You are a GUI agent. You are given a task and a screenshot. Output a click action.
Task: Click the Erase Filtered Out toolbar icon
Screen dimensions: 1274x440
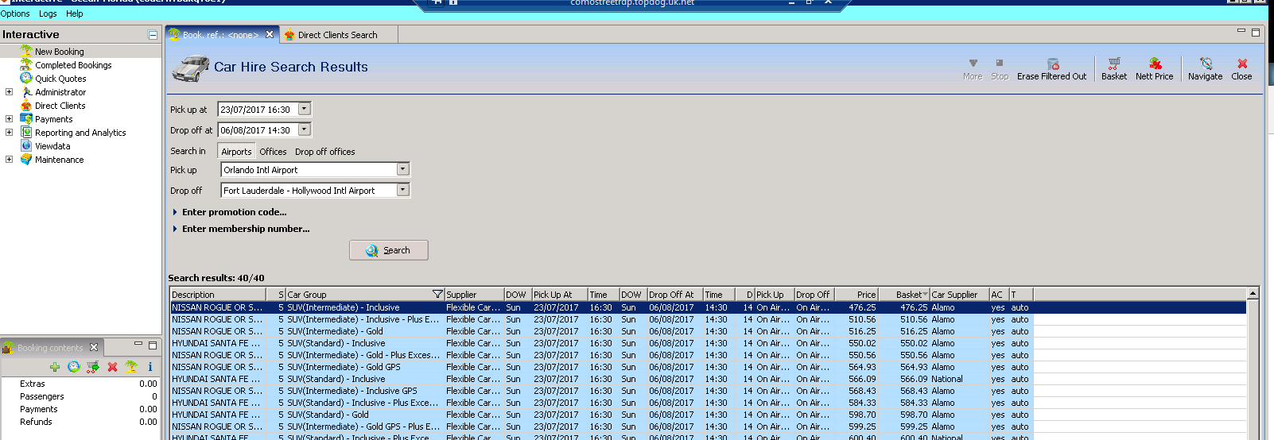pyautogui.click(x=1052, y=64)
